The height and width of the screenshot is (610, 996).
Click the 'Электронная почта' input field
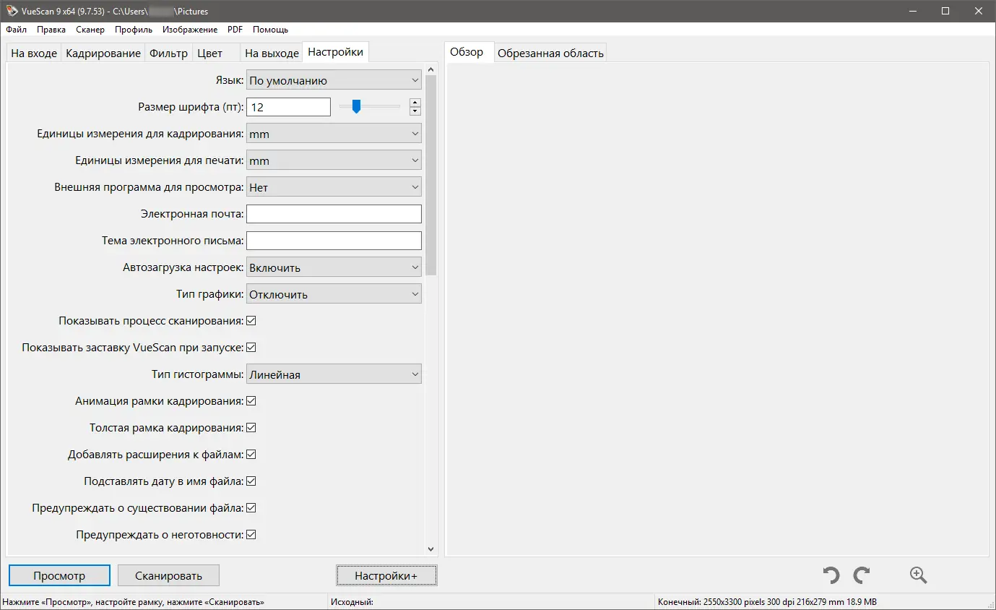click(334, 213)
